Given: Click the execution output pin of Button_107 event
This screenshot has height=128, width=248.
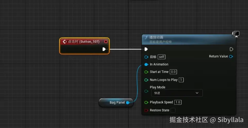Looking at the screenshot, I should tap(104, 49).
